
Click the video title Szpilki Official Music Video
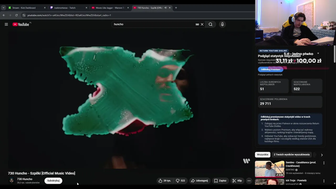pyautogui.click(x=41, y=173)
